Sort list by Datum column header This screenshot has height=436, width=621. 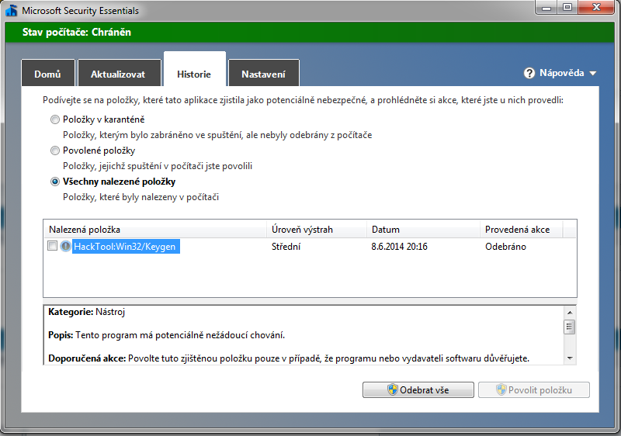(422, 230)
